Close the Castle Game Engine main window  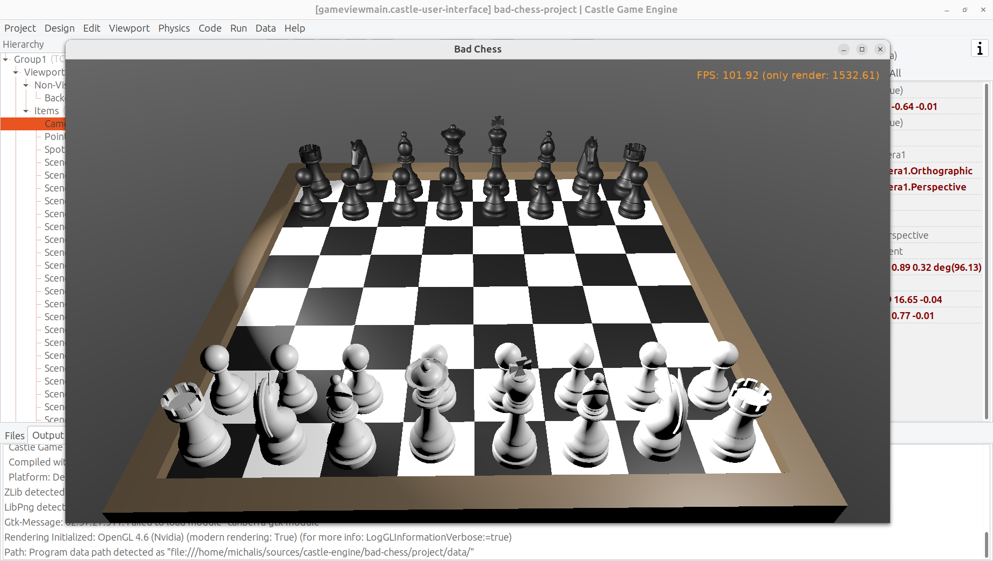[x=983, y=10]
